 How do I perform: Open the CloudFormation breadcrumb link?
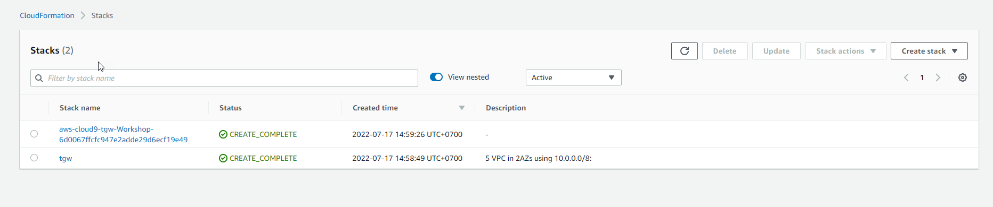47,15
